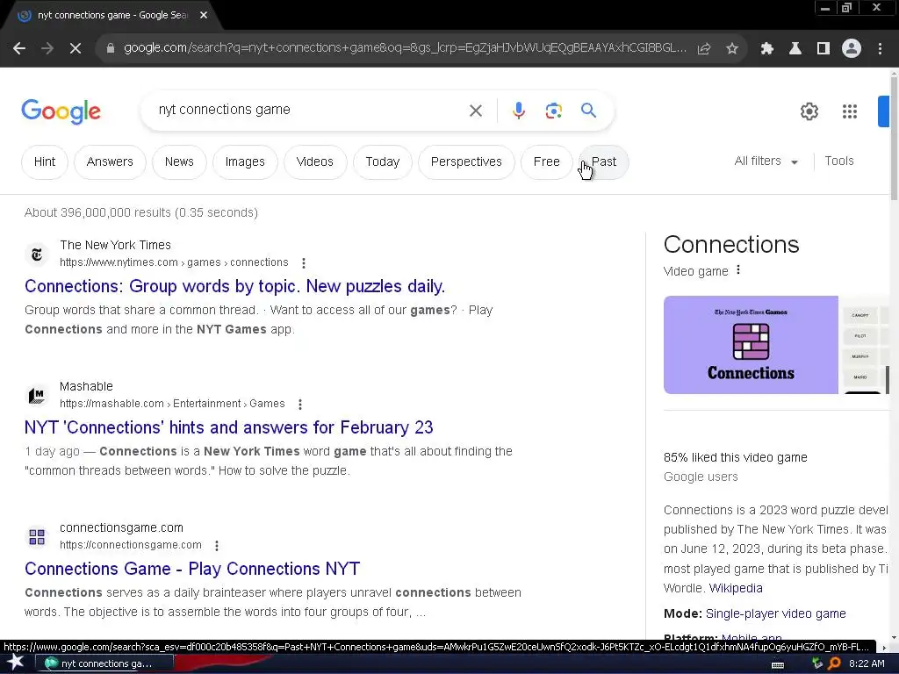The height and width of the screenshot is (674, 899).
Task: Select the Answers filter chip
Action: (x=110, y=162)
